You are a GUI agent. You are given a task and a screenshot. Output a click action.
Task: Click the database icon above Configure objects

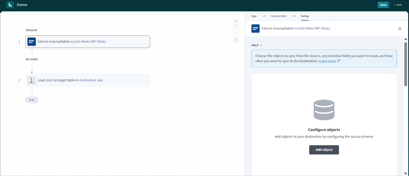click(x=324, y=110)
